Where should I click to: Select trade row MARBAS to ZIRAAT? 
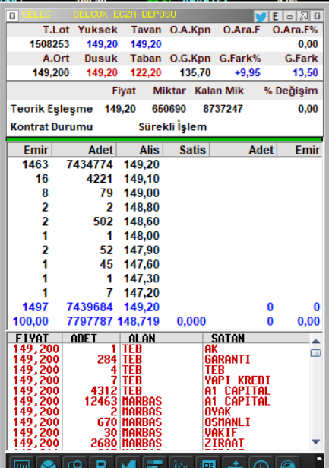pyautogui.click(x=158, y=443)
